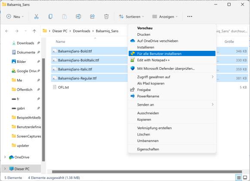Switch to details view icon in status bar
Image resolution: width=250 pixels, height=181 pixels.
[239, 178]
